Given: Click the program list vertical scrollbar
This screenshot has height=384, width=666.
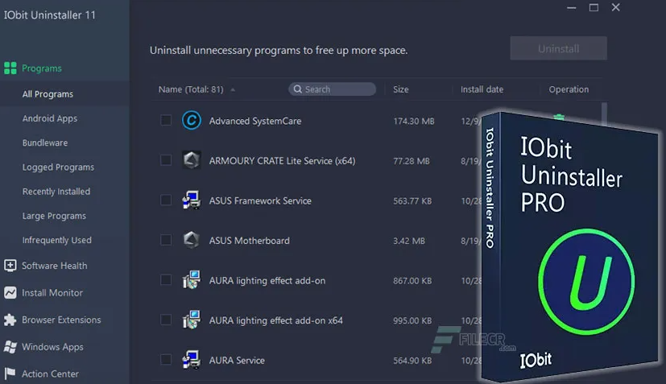Looking at the screenshot, I should coord(604,113).
